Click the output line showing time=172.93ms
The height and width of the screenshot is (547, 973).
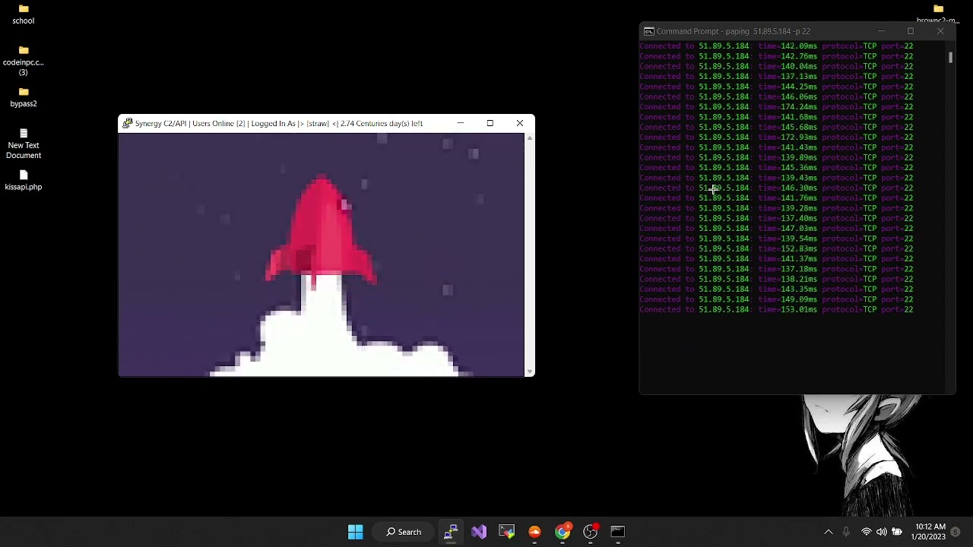pyautogui.click(x=776, y=138)
